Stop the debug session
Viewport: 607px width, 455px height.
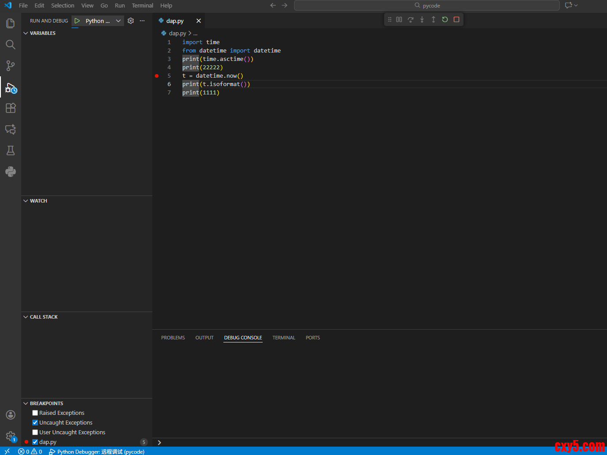tap(456, 19)
